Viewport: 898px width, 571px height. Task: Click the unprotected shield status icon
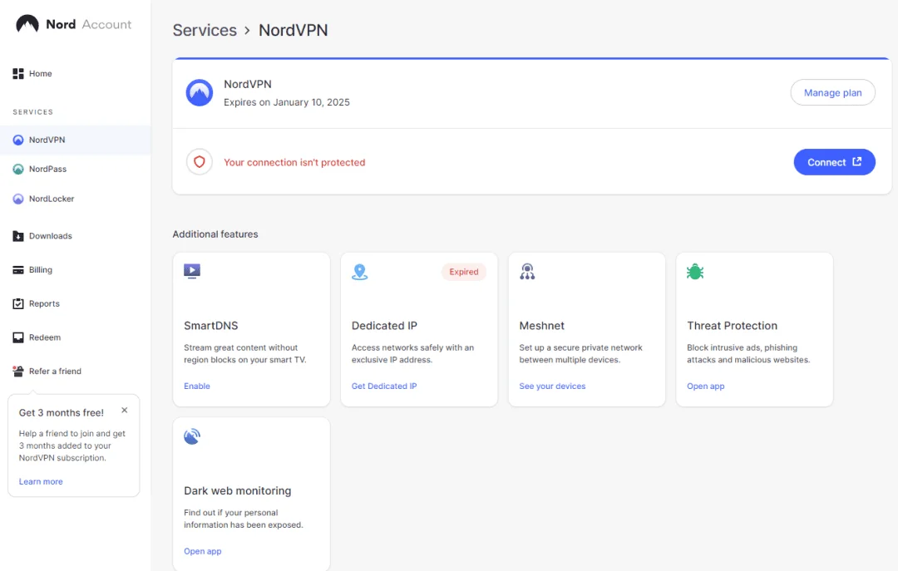point(200,162)
